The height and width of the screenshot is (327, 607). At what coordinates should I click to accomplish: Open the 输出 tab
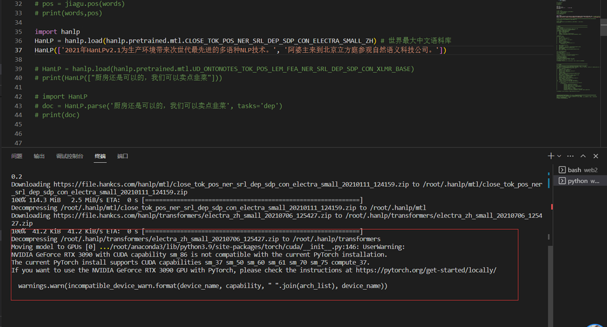click(x=39, y=156)
